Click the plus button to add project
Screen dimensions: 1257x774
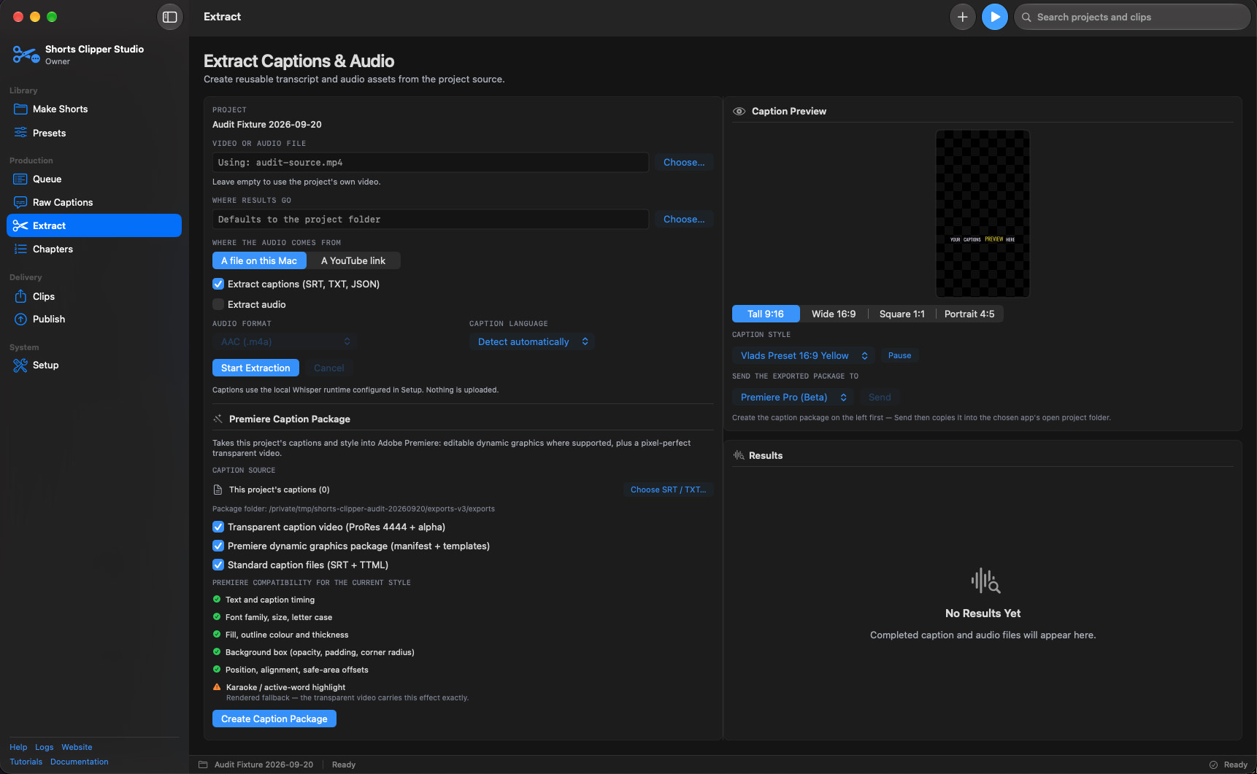click(963, 17)
